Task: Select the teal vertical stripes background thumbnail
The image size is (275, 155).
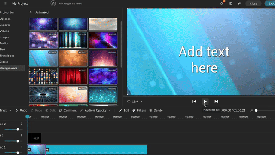Action: tap(73, 40)
